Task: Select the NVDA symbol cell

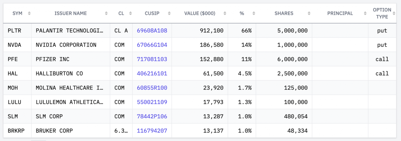Action: (17, 45)
